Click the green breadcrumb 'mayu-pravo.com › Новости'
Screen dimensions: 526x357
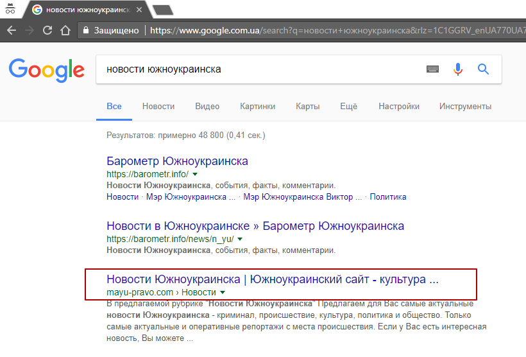coord(162,293)
